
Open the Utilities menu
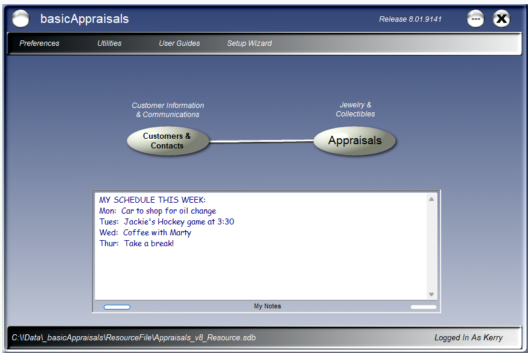(109, 43)
